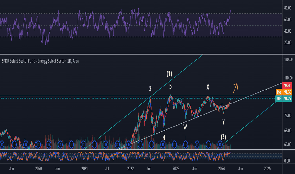Click the orange Pre 91.39 price label
Viewport: 295px width, 174px height.
[284, 92]
